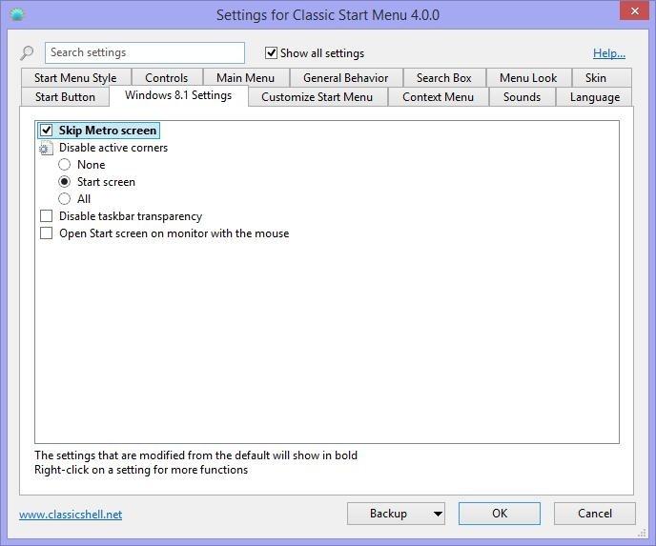Enable Disable taskbar transparency checkbox
656x546 pixels.
pos(46,216)
